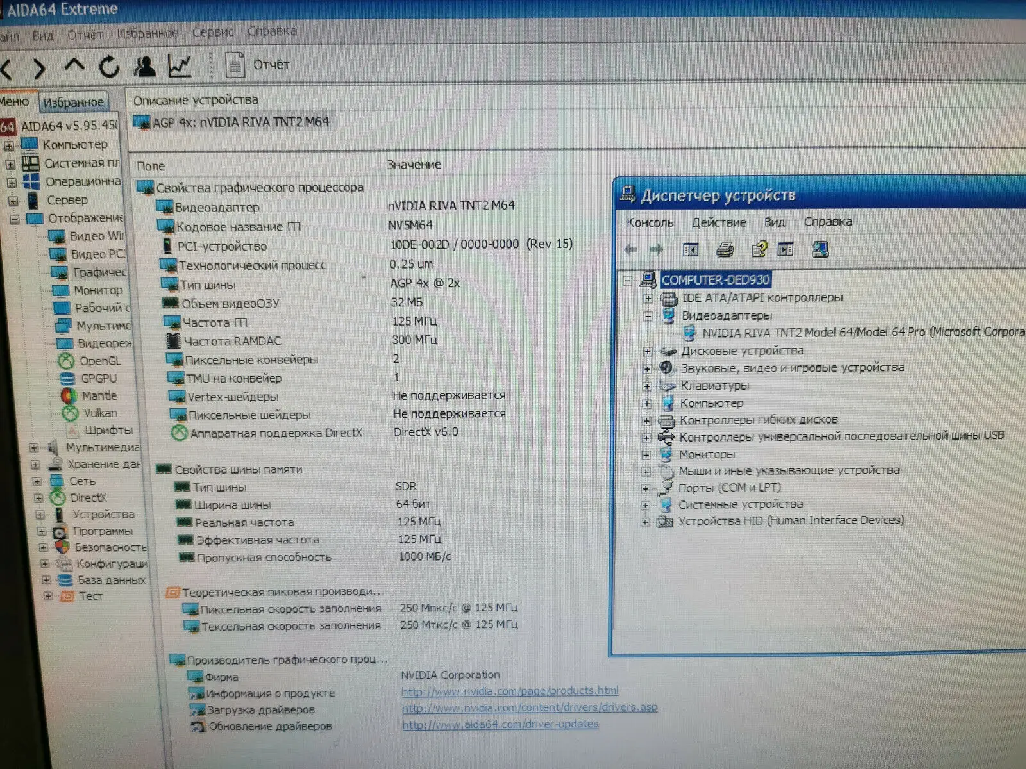
Task: Open the nvidia.com products page link
Action: (x=510, y=691)
